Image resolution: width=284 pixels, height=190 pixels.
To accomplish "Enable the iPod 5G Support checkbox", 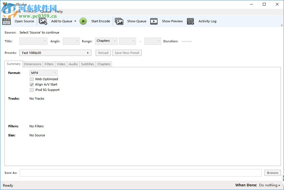I will 32,90.
